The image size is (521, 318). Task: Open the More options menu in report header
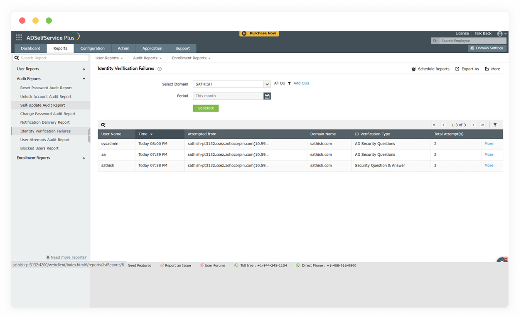point(492,69)
